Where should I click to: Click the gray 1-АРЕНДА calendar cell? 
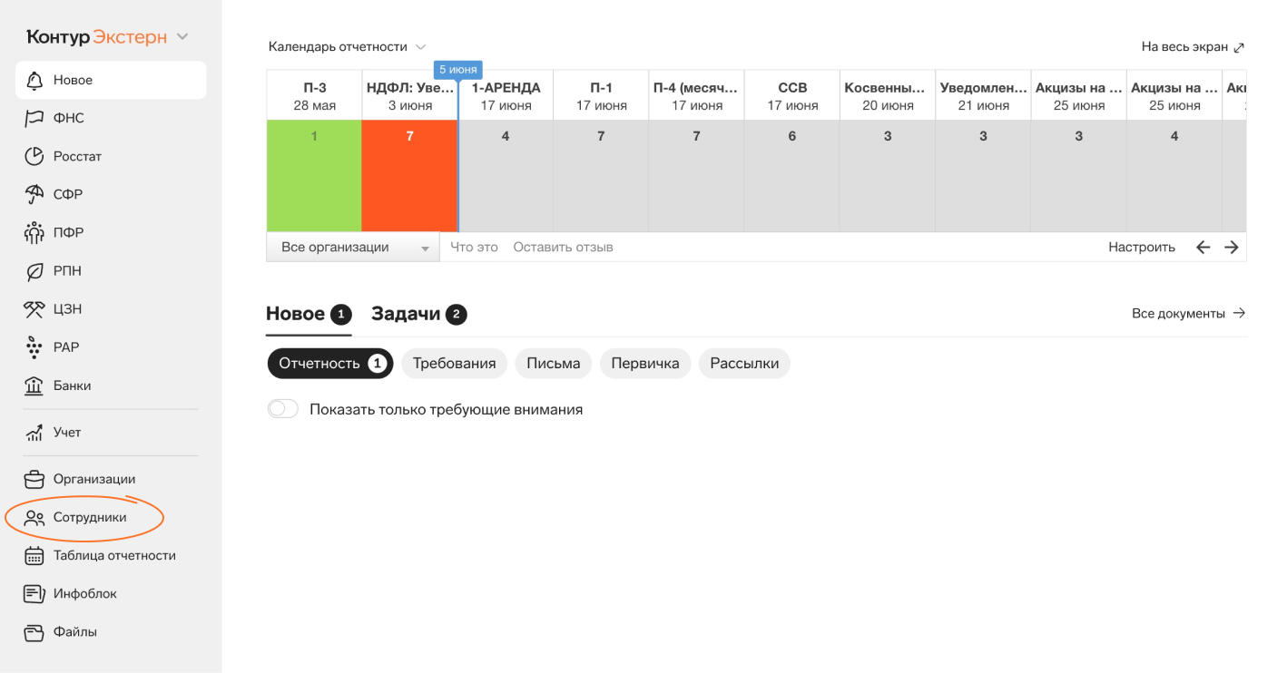(x=506, y=176)
